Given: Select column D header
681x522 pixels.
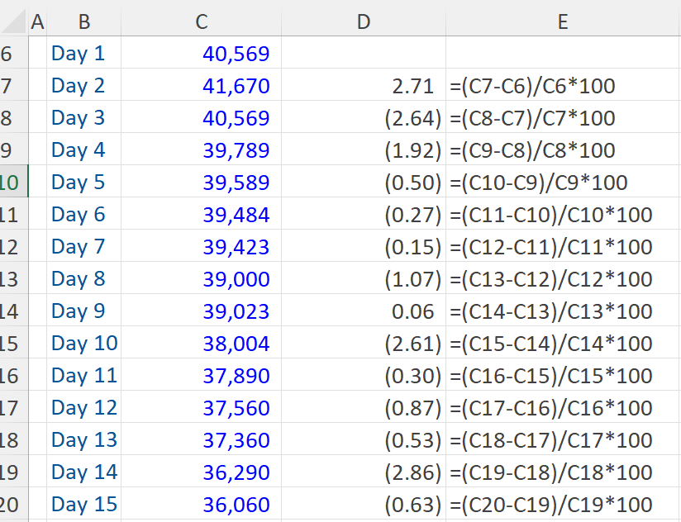Looking at the screenshot, I should (363, 22).
